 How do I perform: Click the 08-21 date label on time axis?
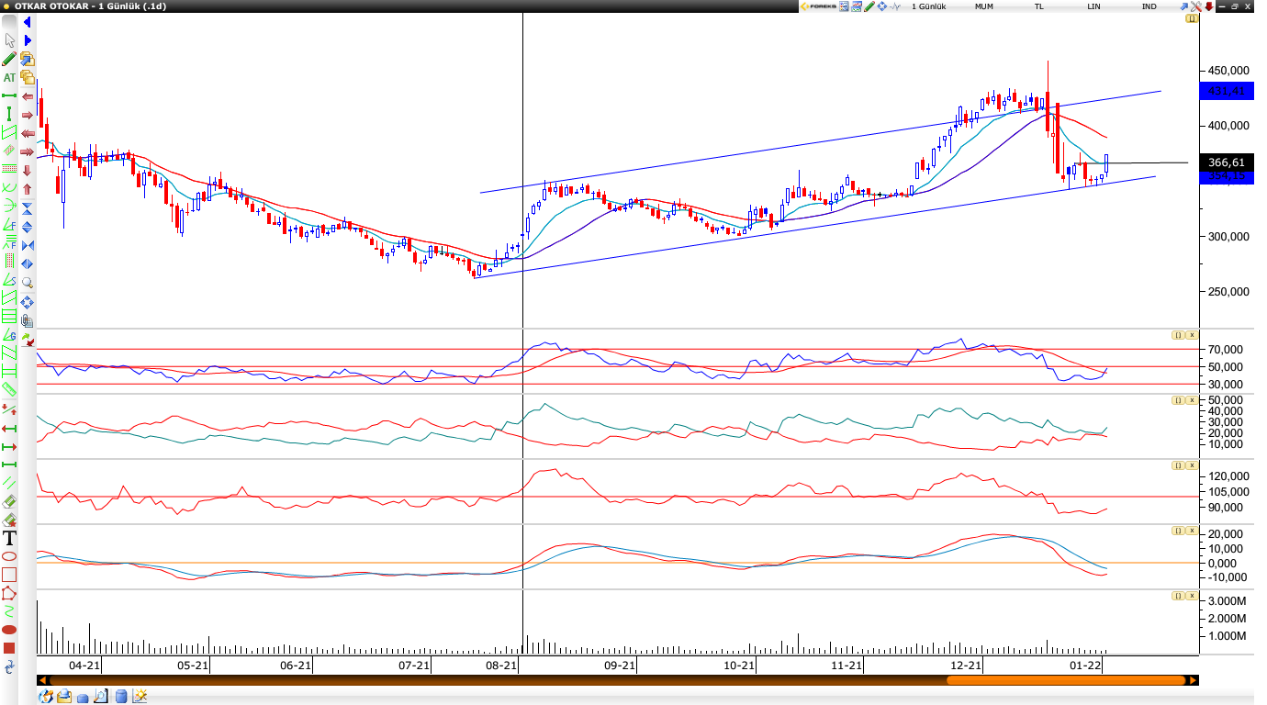click(501, 665)
